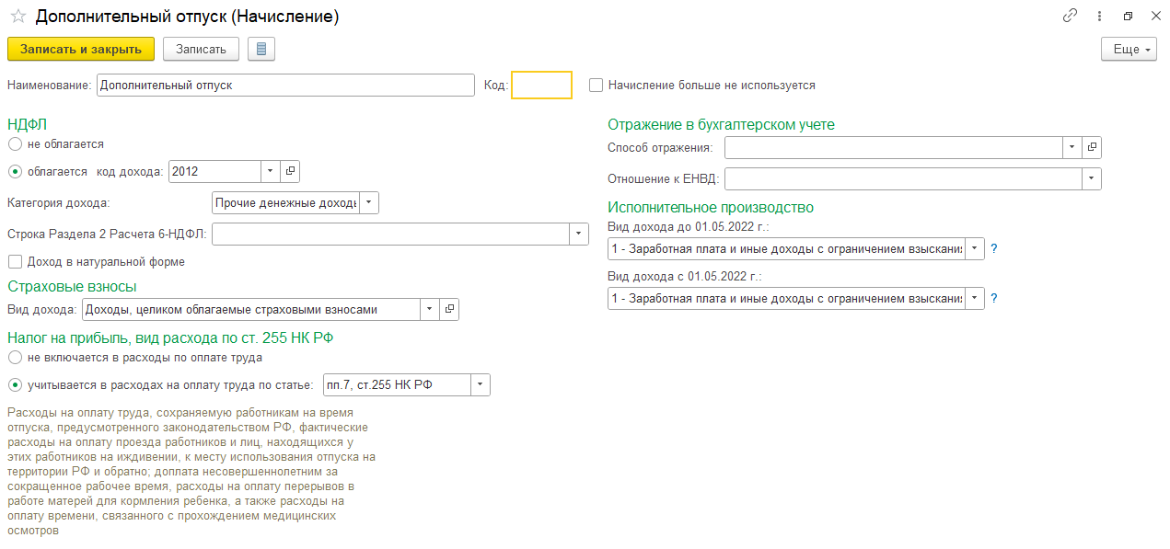
Task: Click the Записать button
Action: click(x=201, y=49)
